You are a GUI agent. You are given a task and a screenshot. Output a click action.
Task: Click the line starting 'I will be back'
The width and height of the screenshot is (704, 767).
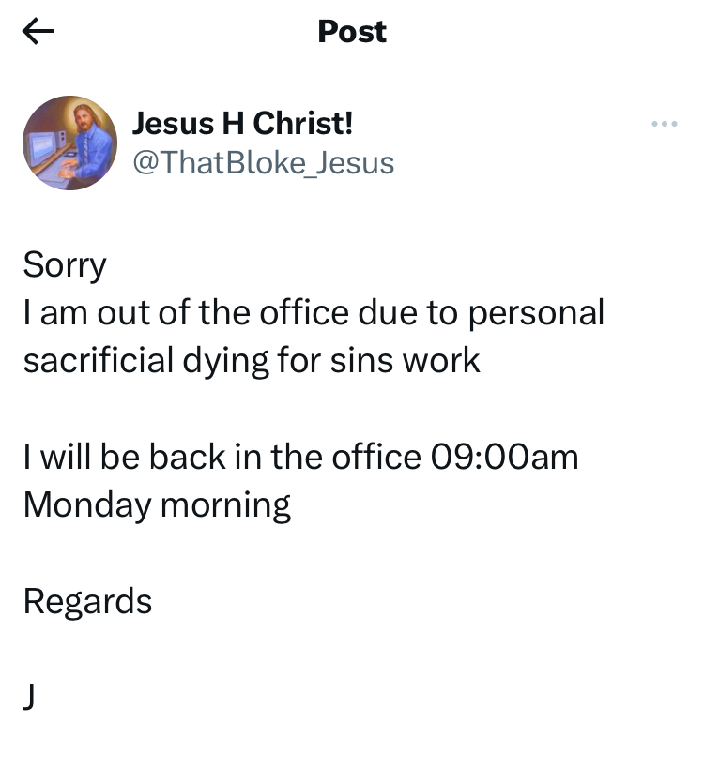[x=300, y=457]
